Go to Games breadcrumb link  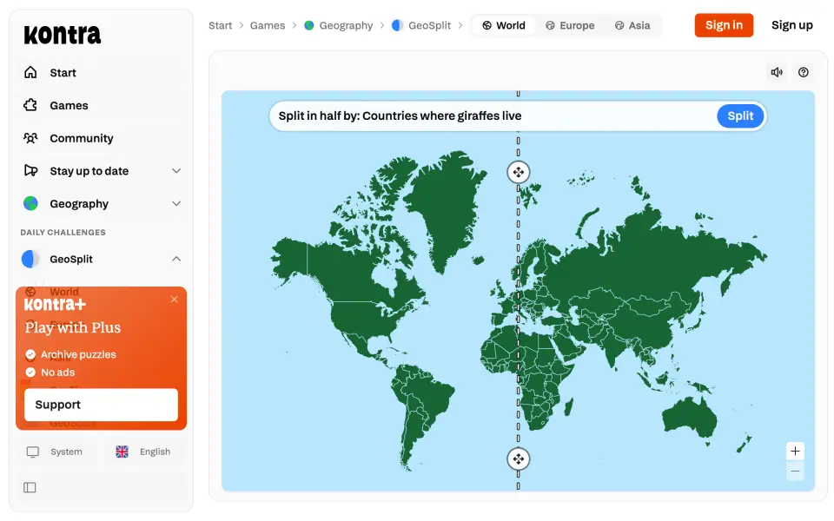268,25
